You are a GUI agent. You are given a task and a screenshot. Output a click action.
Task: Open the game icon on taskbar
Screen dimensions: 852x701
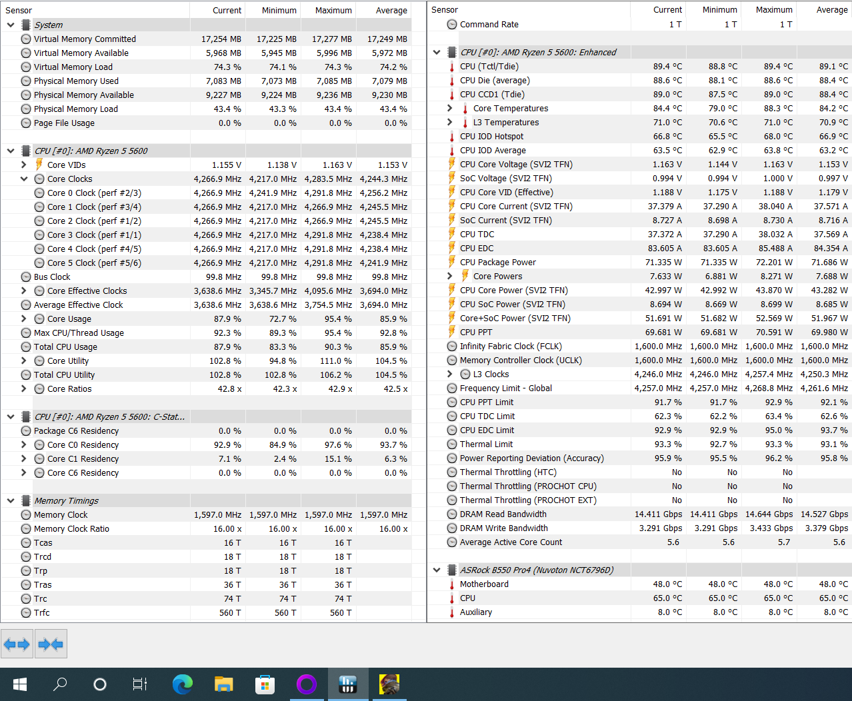tap(389, 684)
